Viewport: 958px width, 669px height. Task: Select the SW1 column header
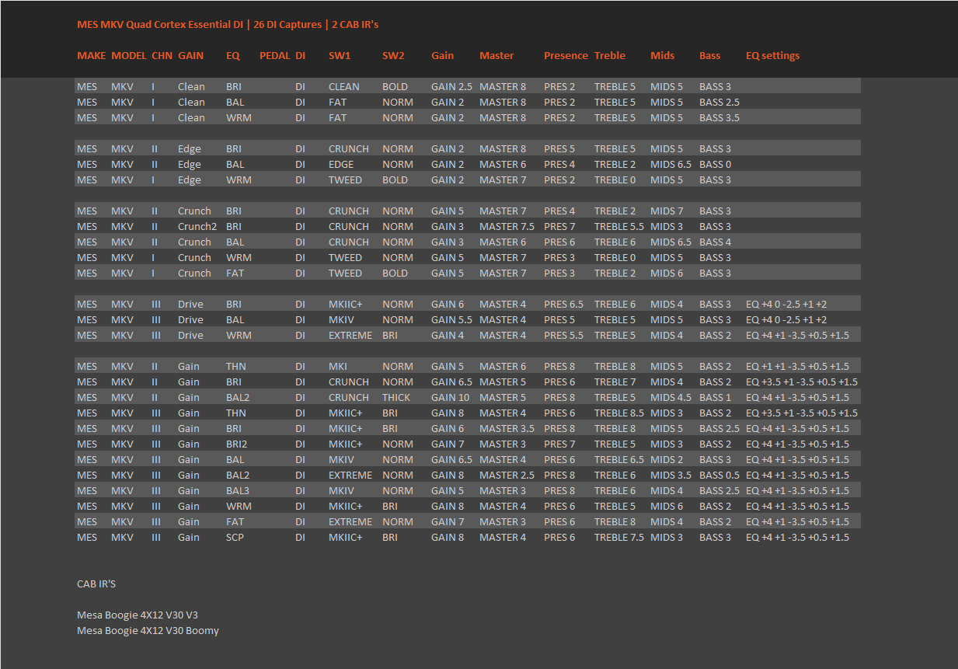pos(340,56)
